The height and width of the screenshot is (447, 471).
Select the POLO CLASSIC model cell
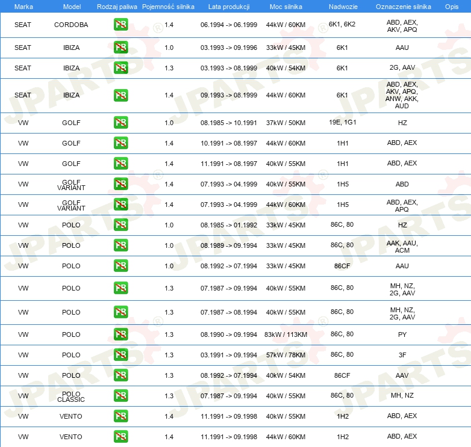(71, 396)
